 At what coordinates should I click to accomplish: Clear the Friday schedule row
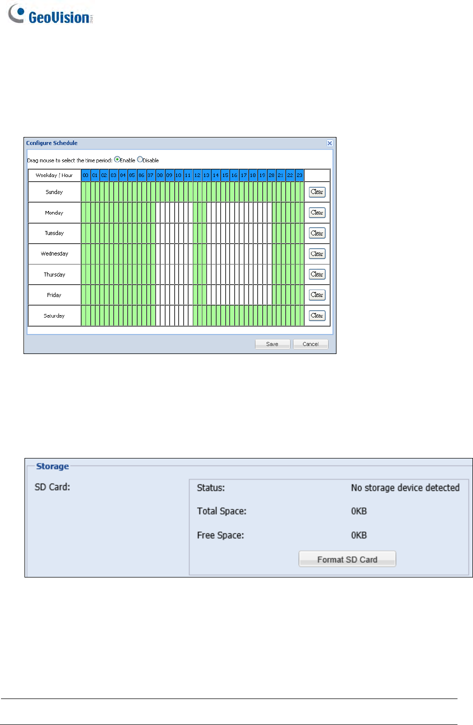click(x=317, y=295)
